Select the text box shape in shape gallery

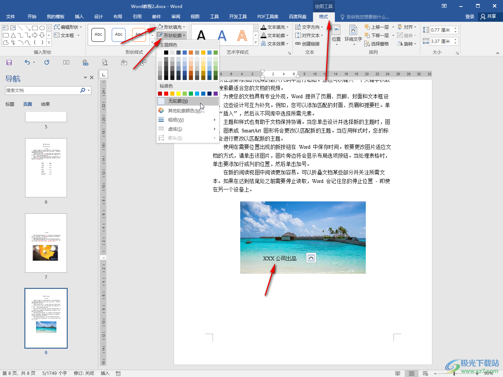(x=6, y=28)
